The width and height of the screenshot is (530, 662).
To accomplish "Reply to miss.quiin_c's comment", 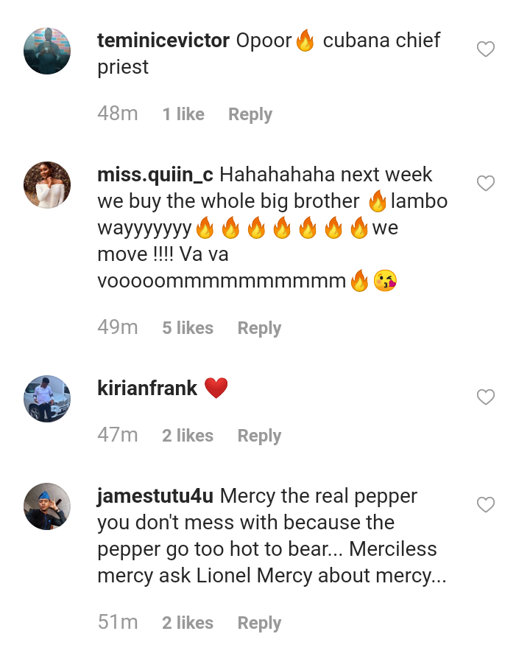I will [x=259, y=328].
